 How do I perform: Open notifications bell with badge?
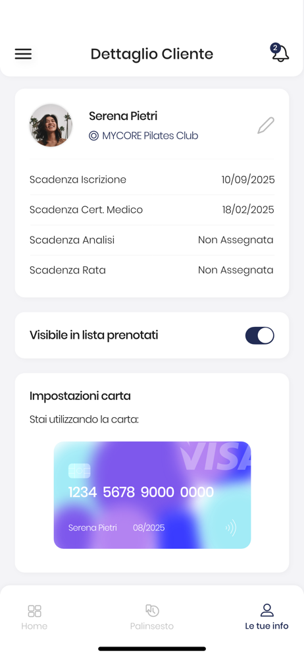pyautogui.click(x=280, y=53)
